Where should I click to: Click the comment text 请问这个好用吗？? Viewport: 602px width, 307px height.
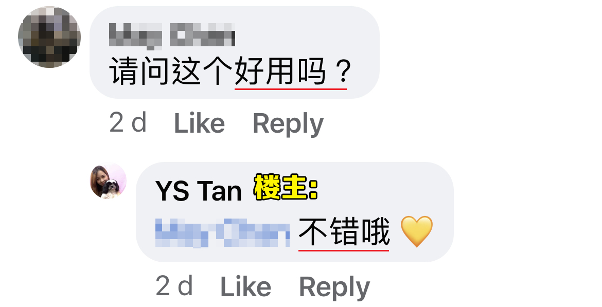(x=231, y=71)
